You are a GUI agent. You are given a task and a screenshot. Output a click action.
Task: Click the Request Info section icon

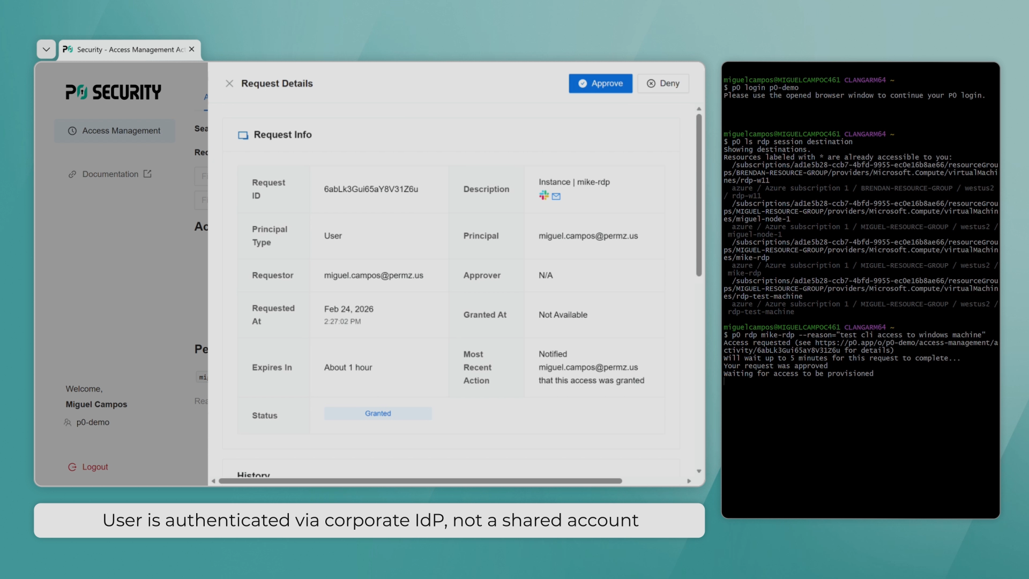[243, 135]
